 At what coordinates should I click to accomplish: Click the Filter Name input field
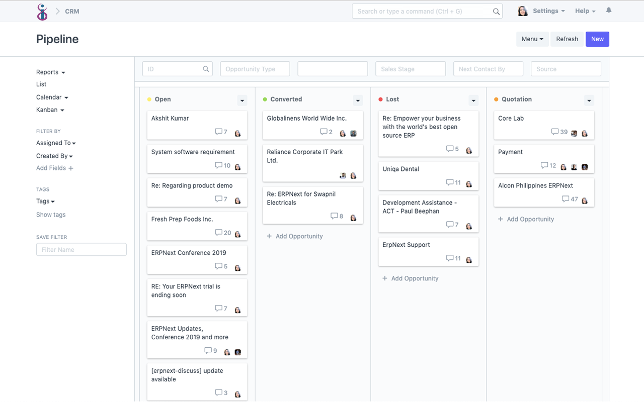pos(81,249)
